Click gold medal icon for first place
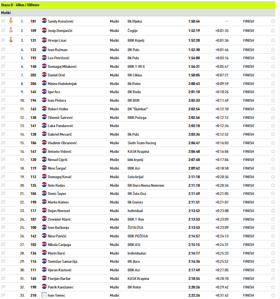The width and height of the screenshot is (280, 299). tap(11, 21)
